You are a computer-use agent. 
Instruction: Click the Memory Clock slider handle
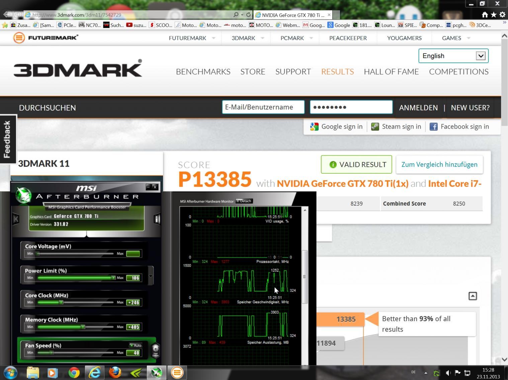83,327
